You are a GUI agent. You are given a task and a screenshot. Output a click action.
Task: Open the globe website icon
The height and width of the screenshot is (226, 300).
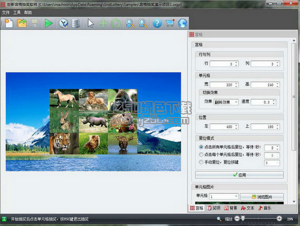click(x=182, y=23)
